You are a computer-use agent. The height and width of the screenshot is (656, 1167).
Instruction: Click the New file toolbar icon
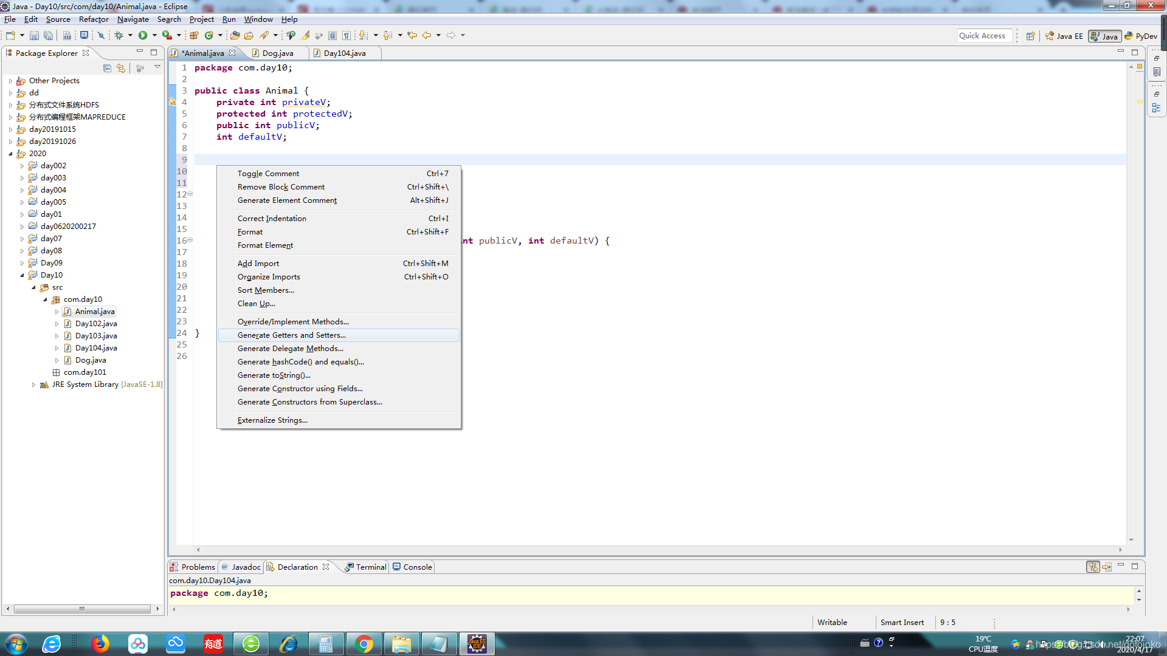click(x=10, y=35)
